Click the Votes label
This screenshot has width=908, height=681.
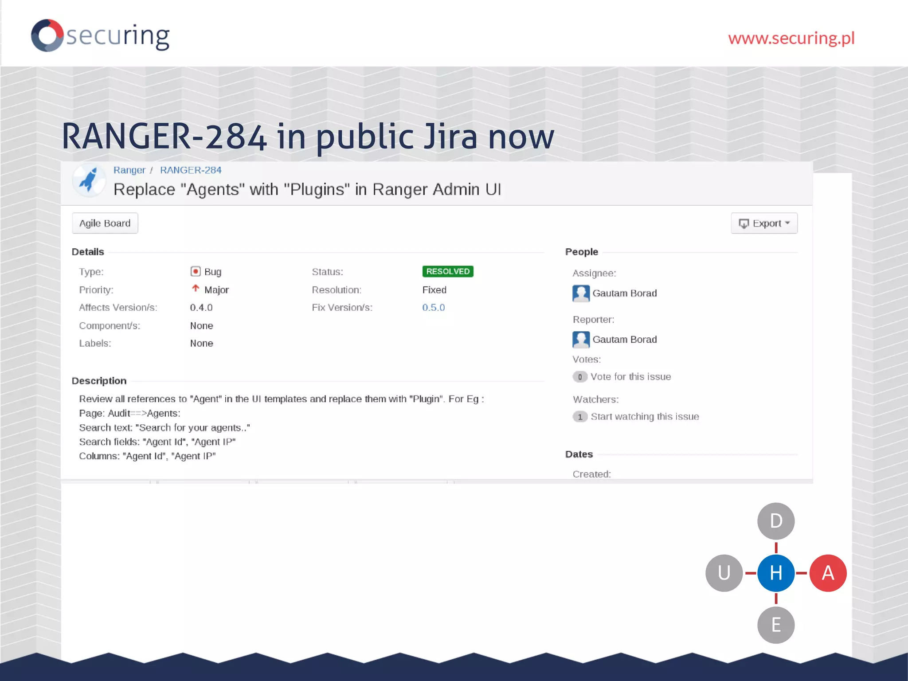point(587,360)
